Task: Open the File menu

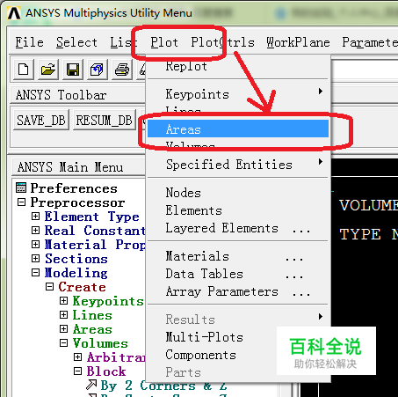Action: coord(29,42)
